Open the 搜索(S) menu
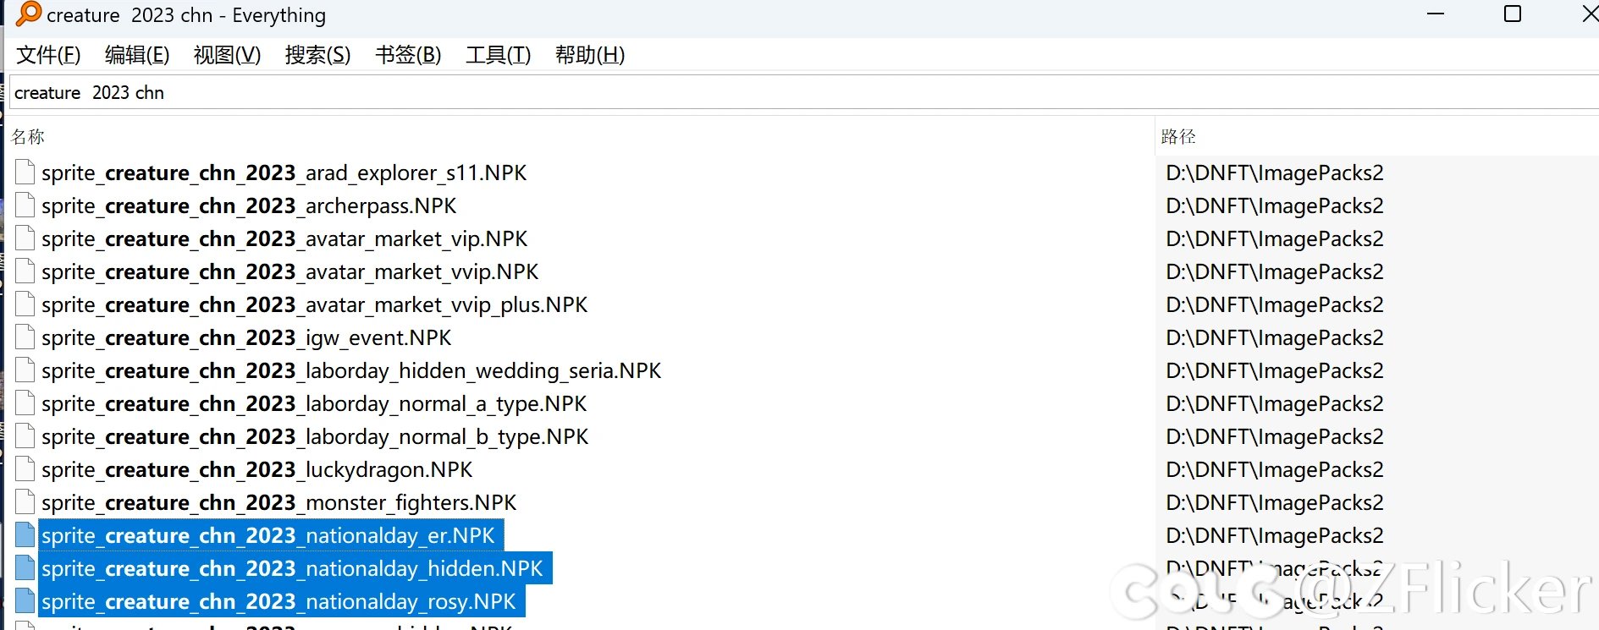 click(317, 55)
